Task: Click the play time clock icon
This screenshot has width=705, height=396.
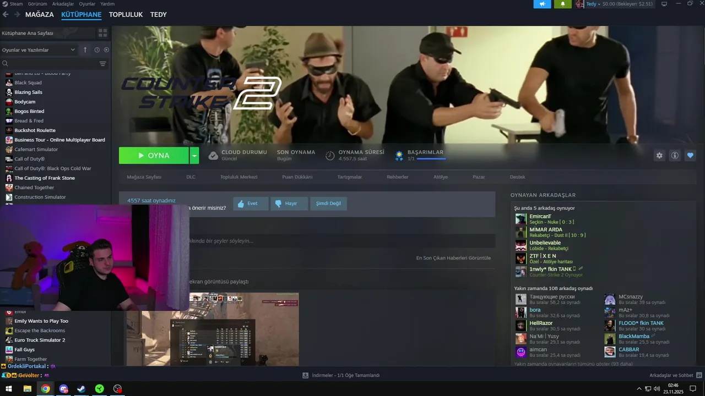Action: pyautogui.click(x=330, y=156)
